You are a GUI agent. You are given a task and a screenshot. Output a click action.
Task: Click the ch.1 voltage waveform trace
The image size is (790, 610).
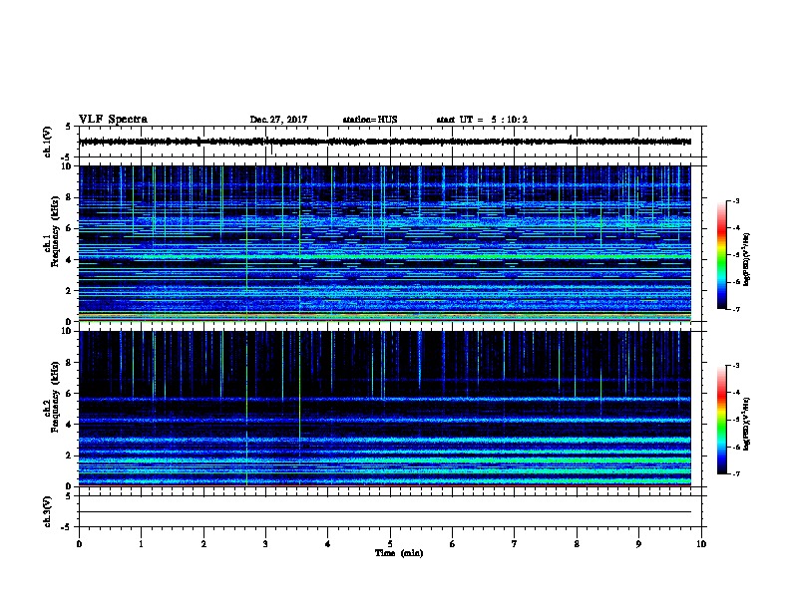click(x=385, y=142)
